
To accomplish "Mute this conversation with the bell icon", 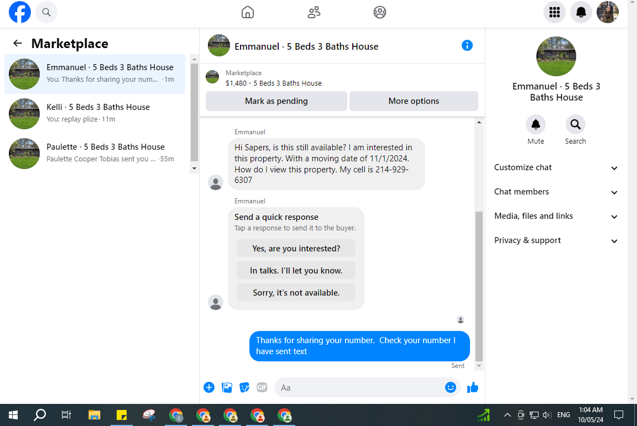I will [535, 124].
